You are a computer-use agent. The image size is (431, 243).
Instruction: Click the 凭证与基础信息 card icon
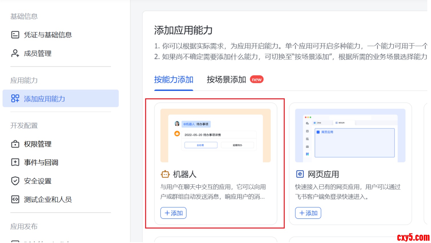coord(15,35)
